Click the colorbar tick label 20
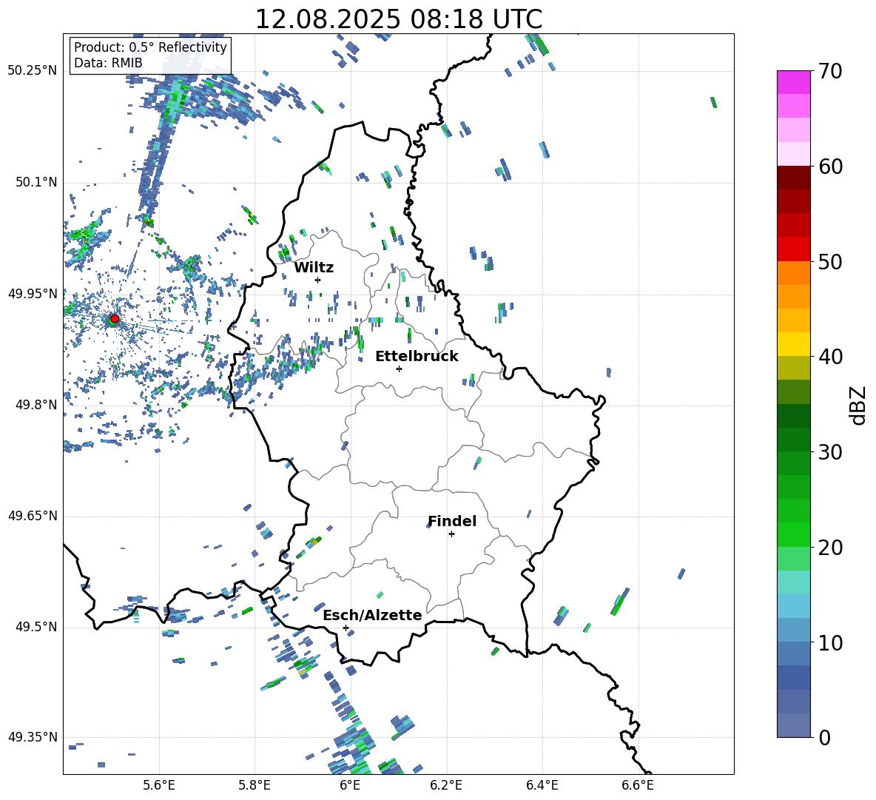 click(829, 548)
